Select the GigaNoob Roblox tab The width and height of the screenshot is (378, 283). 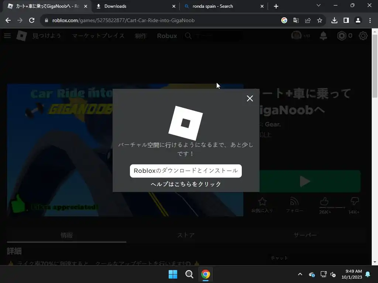click(47, 6)
